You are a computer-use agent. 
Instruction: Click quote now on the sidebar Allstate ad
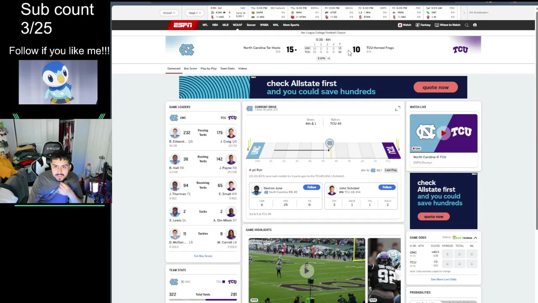point(434,216)
